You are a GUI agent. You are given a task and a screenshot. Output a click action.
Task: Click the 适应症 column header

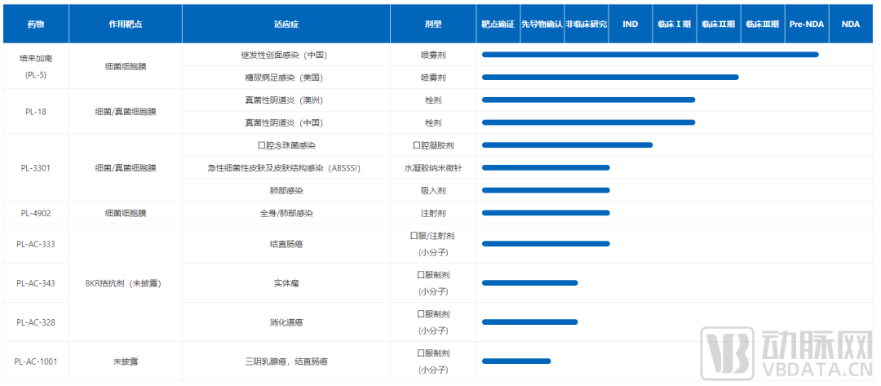tap(286, 24)
